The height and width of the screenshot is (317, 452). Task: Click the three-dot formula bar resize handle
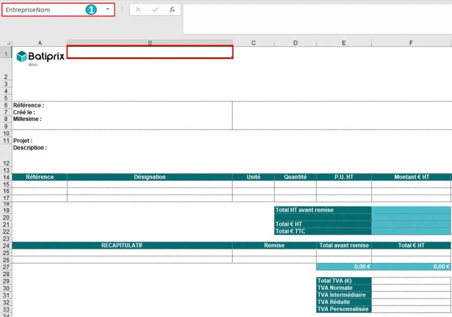[x=122, y=10]
